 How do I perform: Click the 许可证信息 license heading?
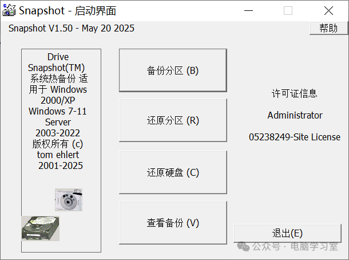(x=294, y=93)
